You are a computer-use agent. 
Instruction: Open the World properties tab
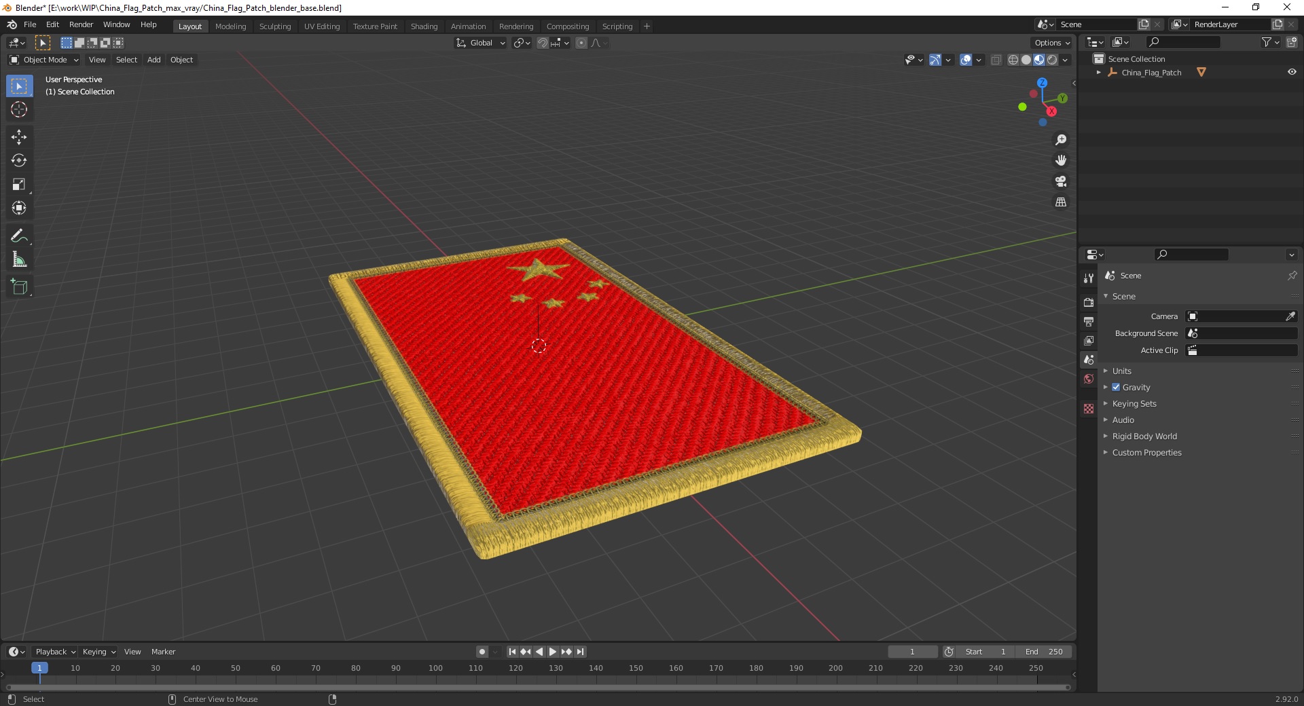coord(1089,379)
